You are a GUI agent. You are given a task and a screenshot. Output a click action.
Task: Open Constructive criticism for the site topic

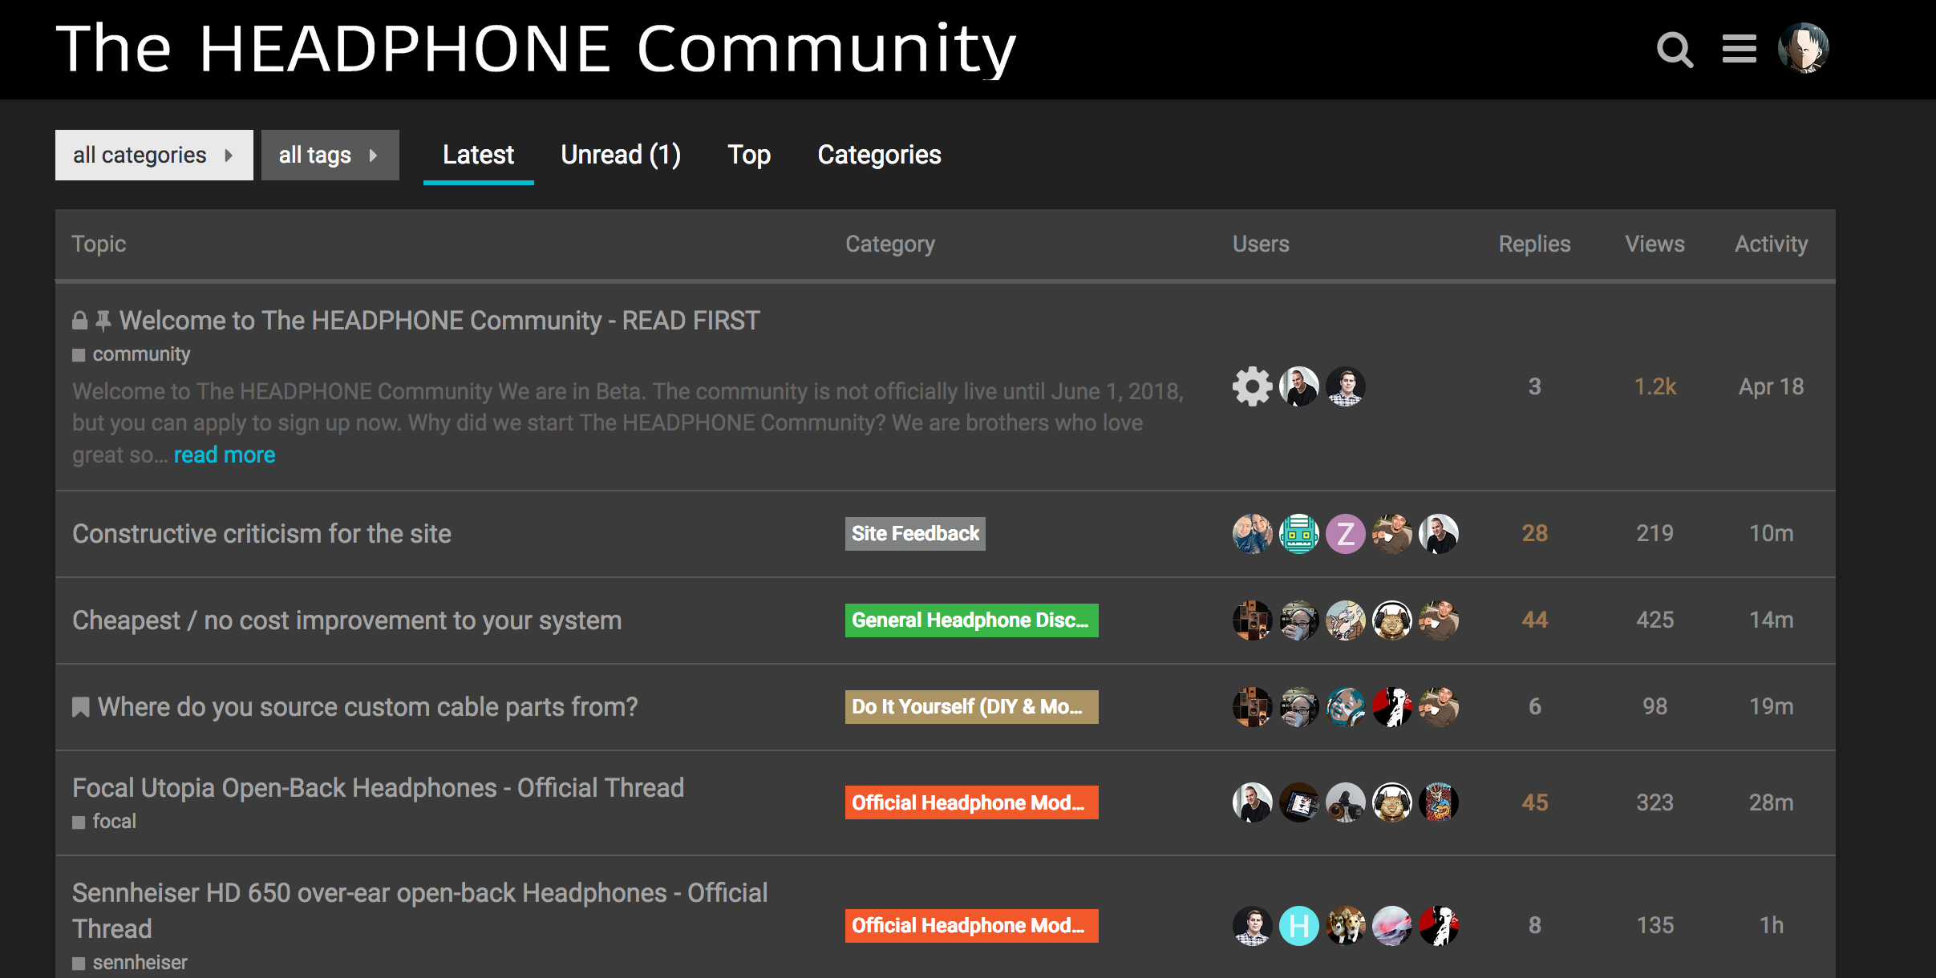261,534
